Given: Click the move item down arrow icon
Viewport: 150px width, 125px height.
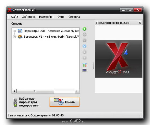Looking at the screenshot, I should pyautogui.click(x=84, y=57).
